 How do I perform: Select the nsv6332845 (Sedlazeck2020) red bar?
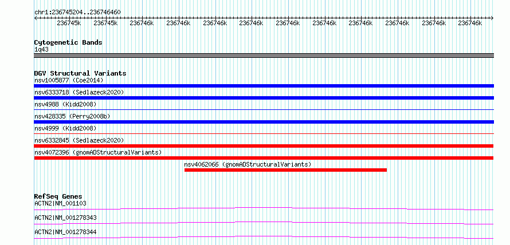click(264, 146)
